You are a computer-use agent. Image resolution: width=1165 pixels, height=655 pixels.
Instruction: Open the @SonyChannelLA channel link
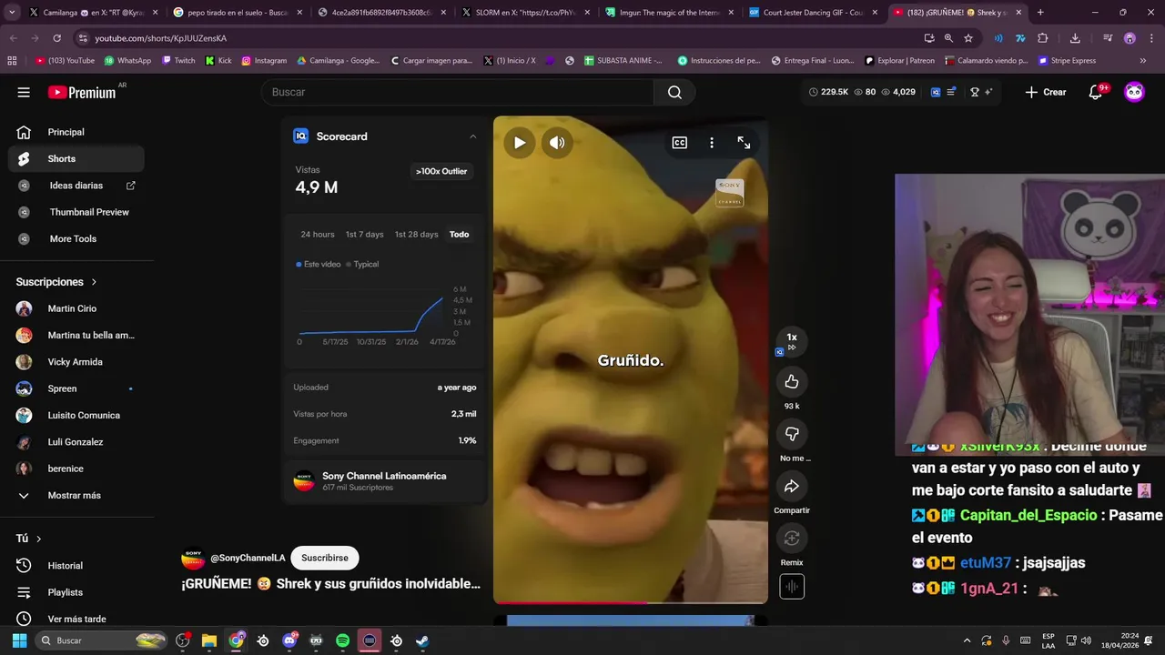point(248,558)
